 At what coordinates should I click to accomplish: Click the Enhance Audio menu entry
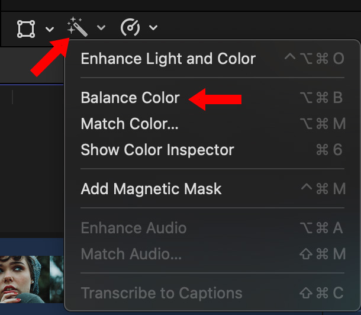coord(134,228)
